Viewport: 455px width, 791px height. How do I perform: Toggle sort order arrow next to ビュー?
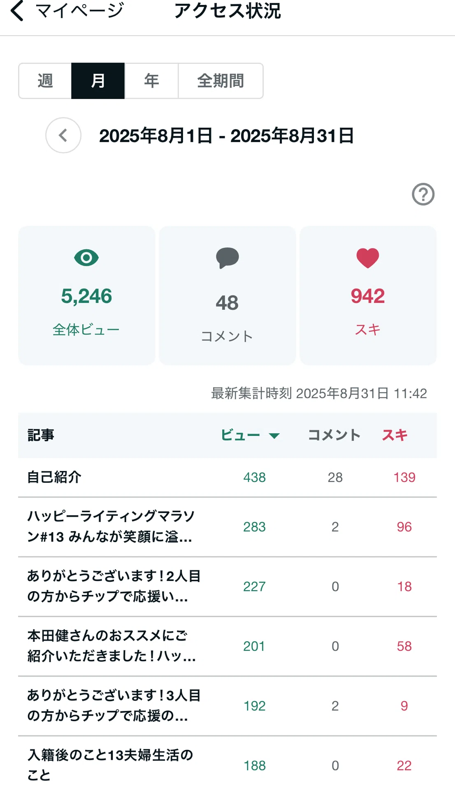coord(274,435)
